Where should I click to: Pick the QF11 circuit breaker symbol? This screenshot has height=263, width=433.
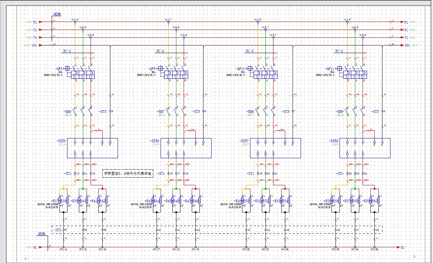(355, 75)
